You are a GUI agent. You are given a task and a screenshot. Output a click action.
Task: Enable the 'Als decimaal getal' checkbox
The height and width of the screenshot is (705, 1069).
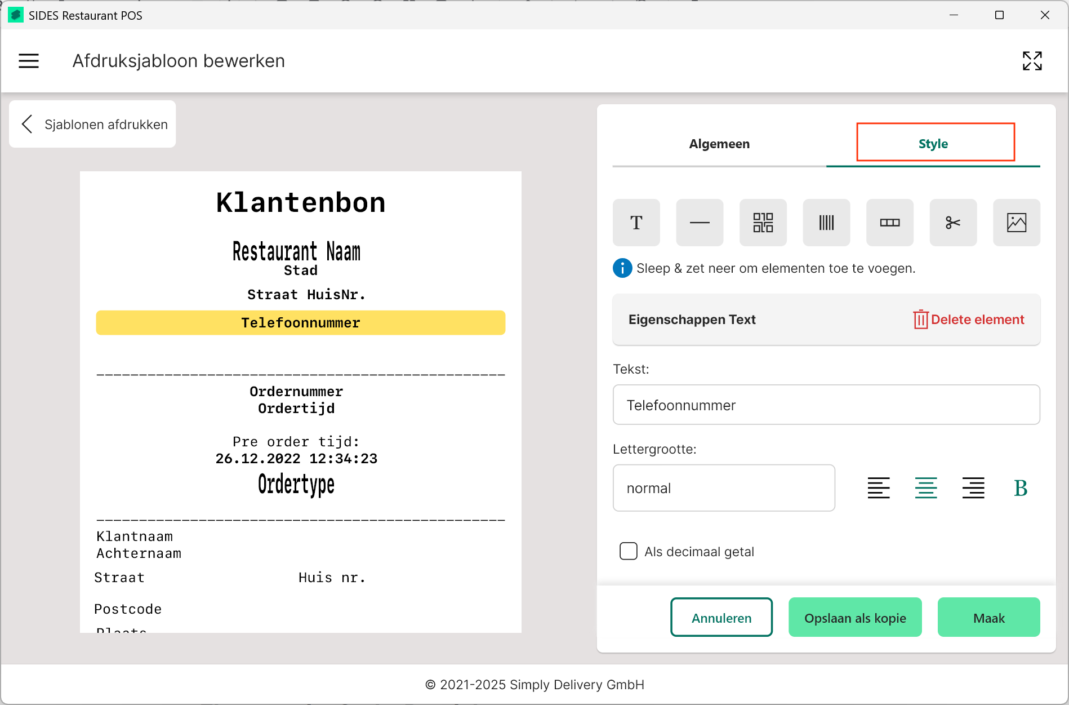pyautogui.click(x=628, y=551)
